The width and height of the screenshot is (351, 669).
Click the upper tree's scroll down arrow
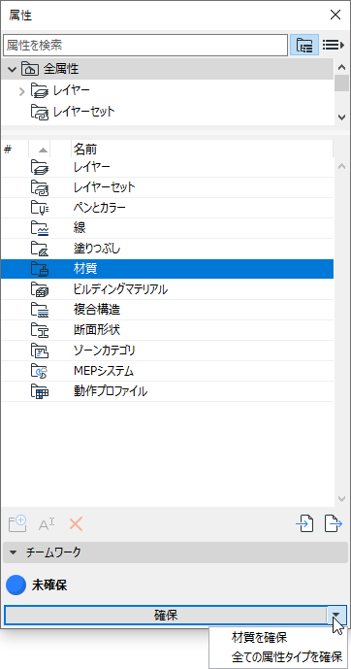pos(341,117)
